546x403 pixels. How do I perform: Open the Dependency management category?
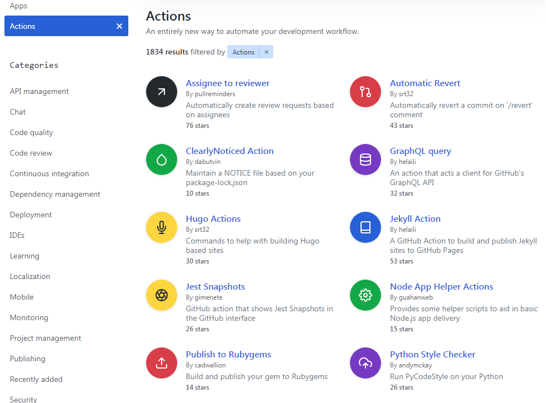click(x=55, y=194)
